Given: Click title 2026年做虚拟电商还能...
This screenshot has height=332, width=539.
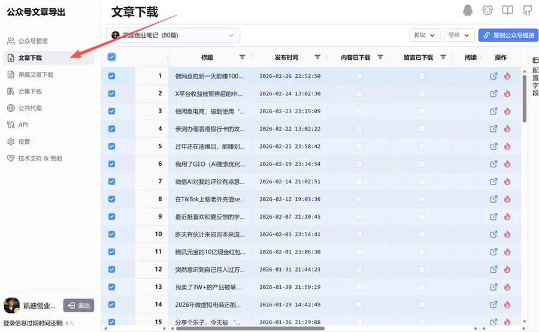Looking at the screenshot, I should [x=208, y=304].
